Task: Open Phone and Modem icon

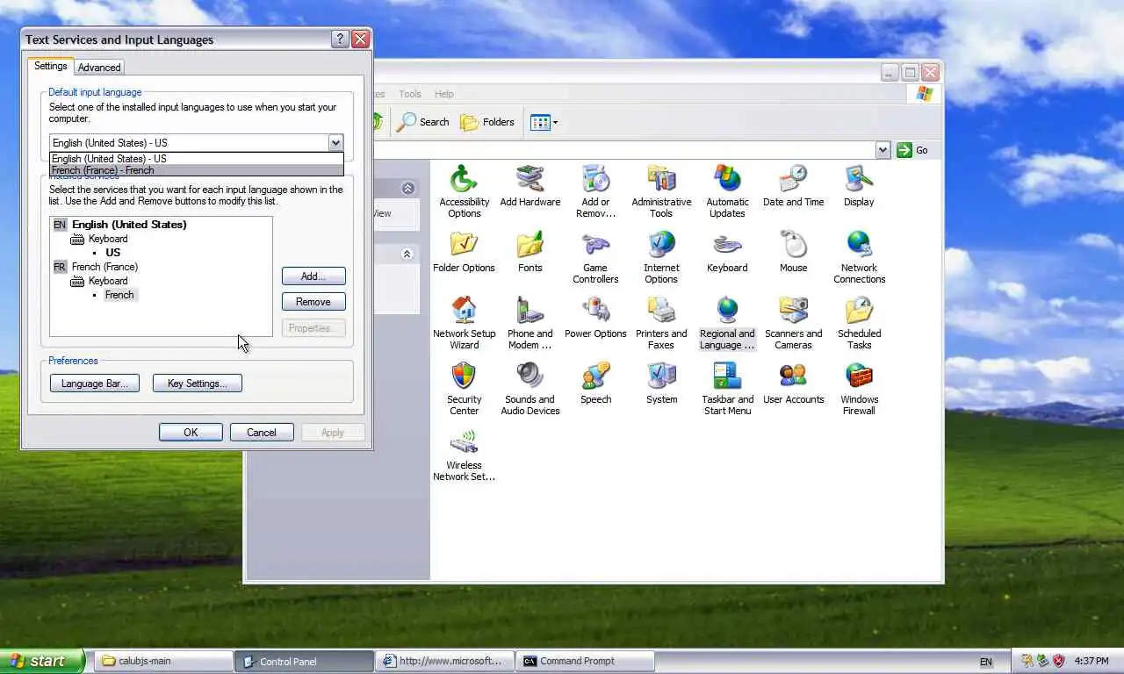Action: pos(530,322)
